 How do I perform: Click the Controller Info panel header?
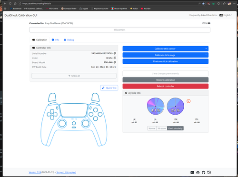(74, 48)
